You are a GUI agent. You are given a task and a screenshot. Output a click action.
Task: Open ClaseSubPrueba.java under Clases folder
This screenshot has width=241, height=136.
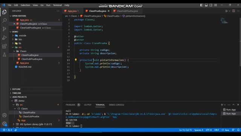click(32, 59)
